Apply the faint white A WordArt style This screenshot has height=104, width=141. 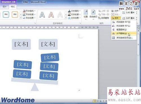pos(60,15)
